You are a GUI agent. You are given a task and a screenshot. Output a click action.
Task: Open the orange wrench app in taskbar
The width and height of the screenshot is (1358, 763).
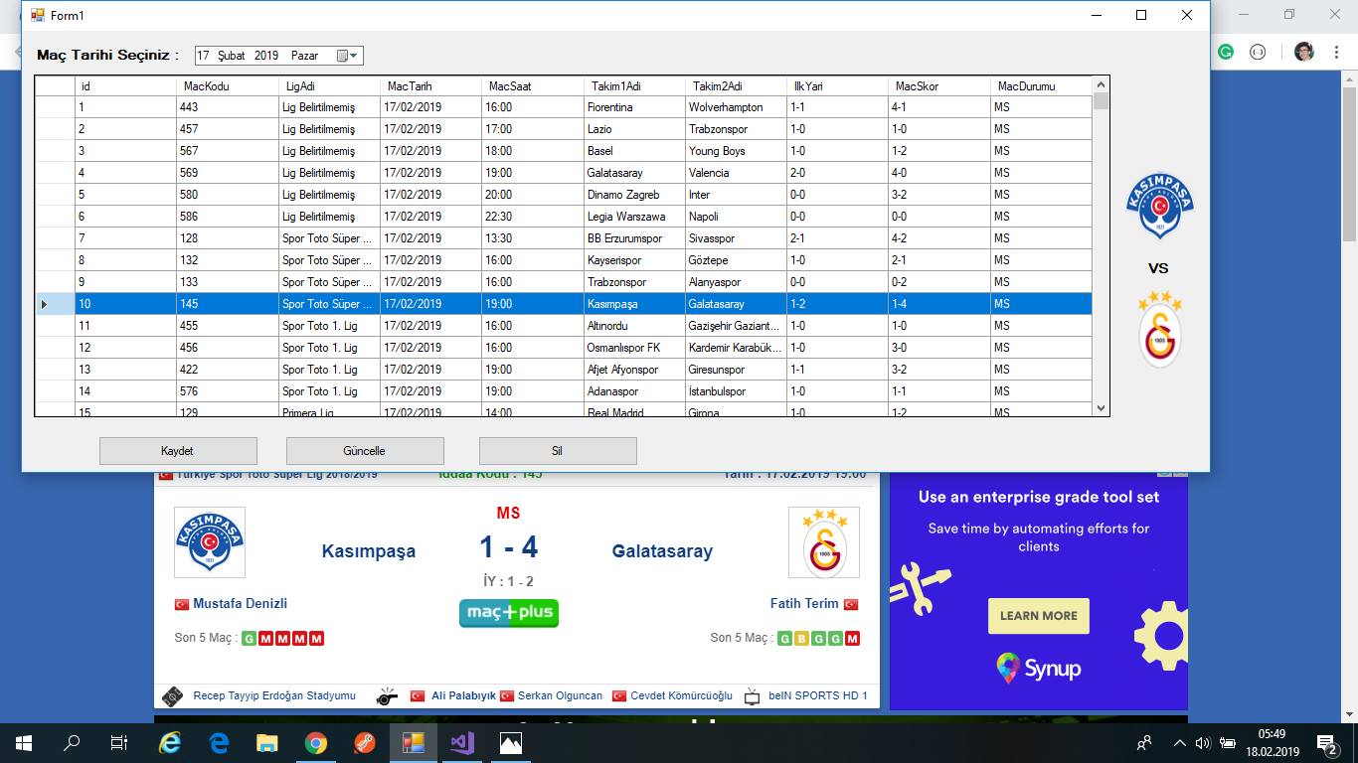(x=365, y=742)
